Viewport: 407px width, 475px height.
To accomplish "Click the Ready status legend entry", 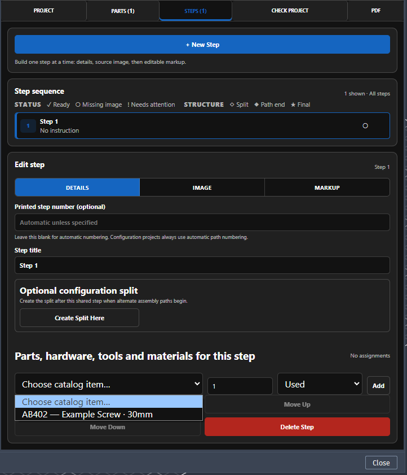I will coord(59,104).
